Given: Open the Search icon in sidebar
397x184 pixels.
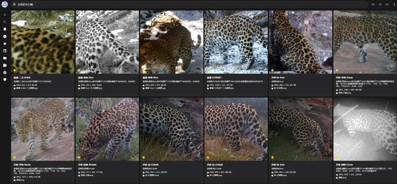Looking at the screenshot, I should pos(5,22).
